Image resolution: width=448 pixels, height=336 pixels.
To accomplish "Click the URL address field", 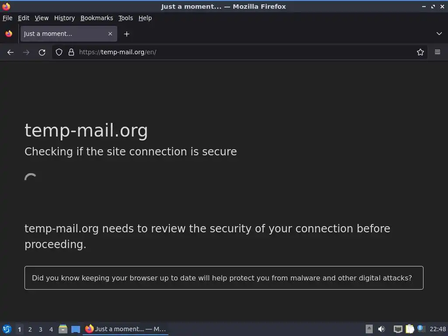I will [x=240, y=52].
